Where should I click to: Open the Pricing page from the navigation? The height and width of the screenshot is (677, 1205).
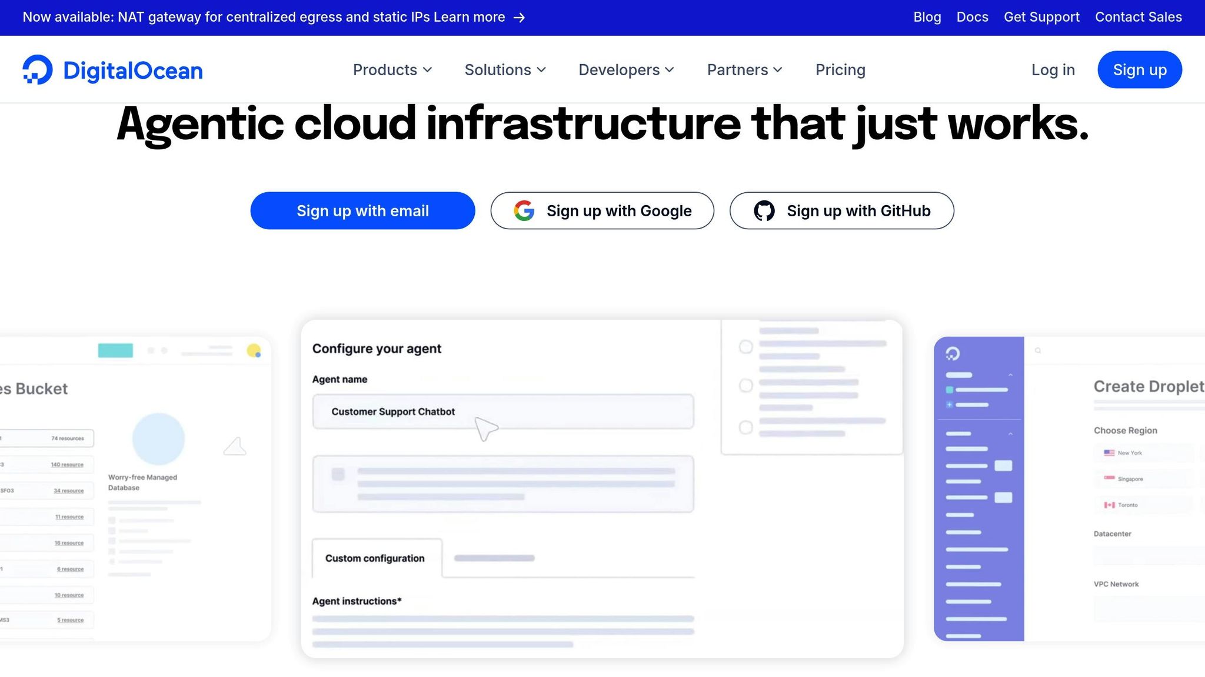(840, 69)
